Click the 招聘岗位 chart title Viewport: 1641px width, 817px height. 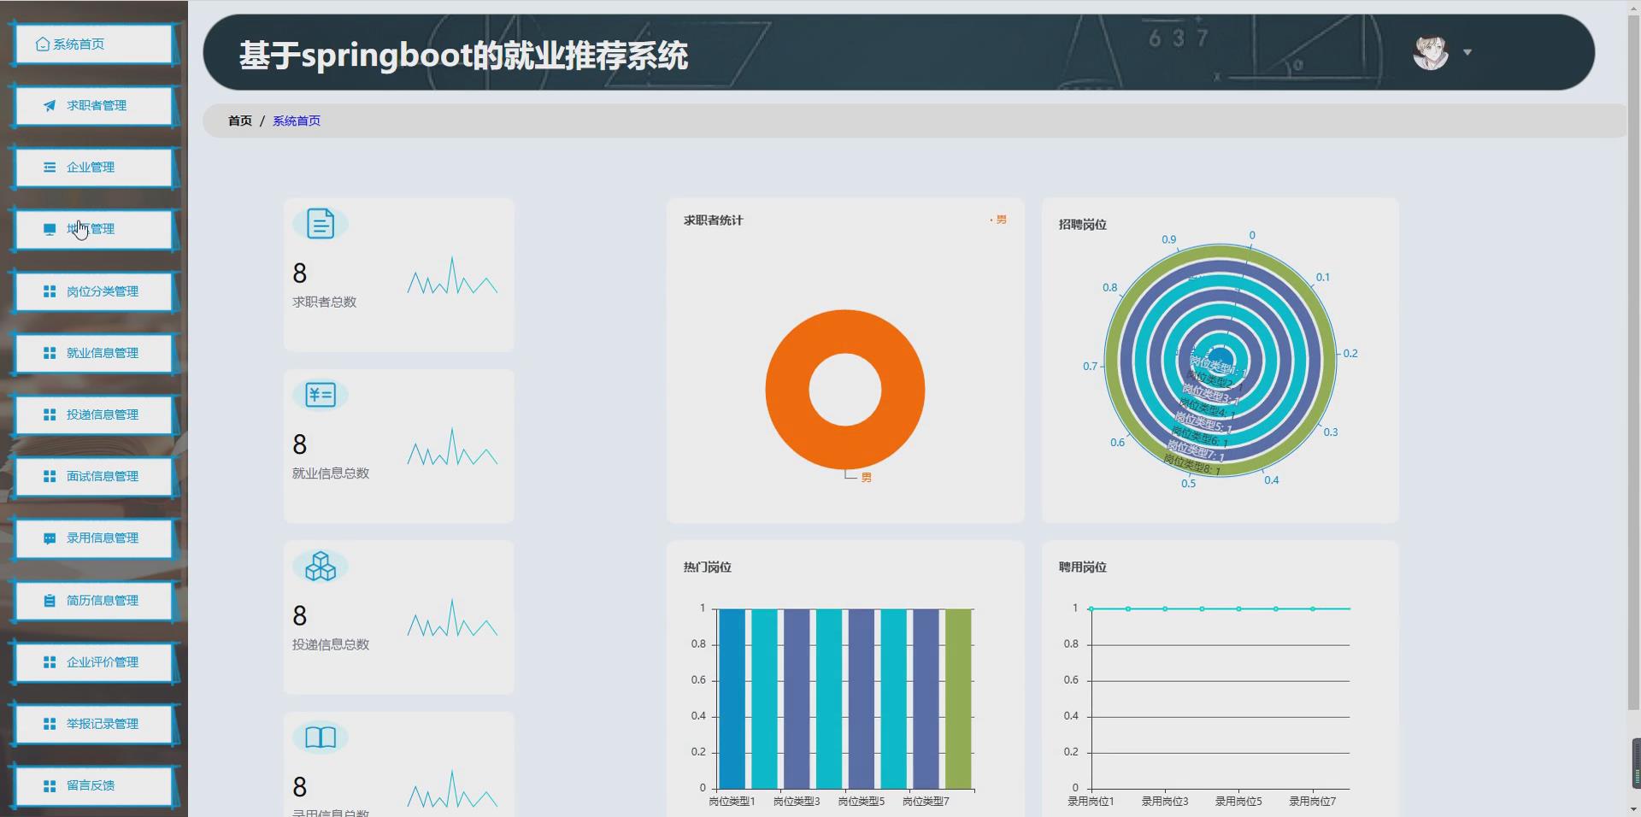click(1083, 225)
